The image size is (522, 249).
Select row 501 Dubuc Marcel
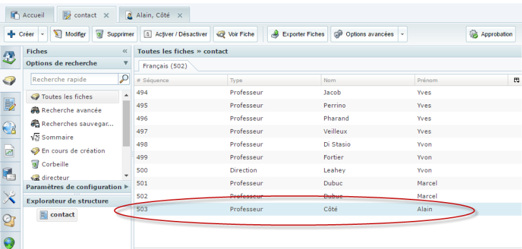click(328, 183)
